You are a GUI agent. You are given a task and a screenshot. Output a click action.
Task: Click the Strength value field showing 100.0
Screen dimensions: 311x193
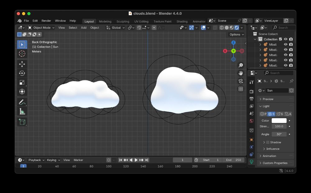click(279, 126)
